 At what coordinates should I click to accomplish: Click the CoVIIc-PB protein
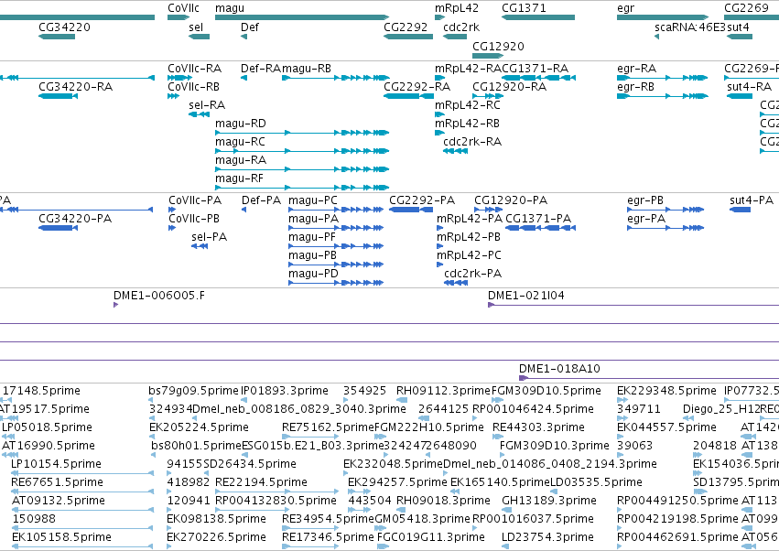click(172, 228)
